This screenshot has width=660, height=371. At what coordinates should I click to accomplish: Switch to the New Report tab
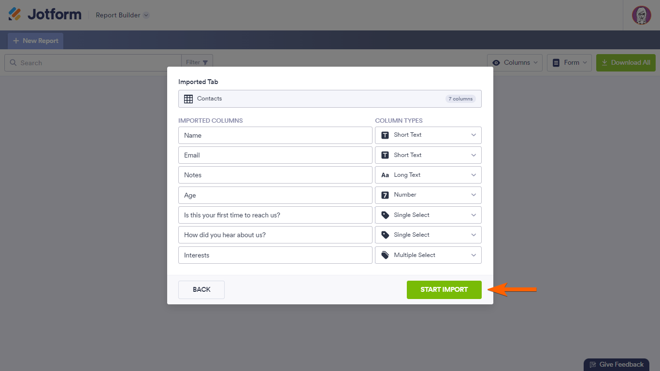[36, 41]
